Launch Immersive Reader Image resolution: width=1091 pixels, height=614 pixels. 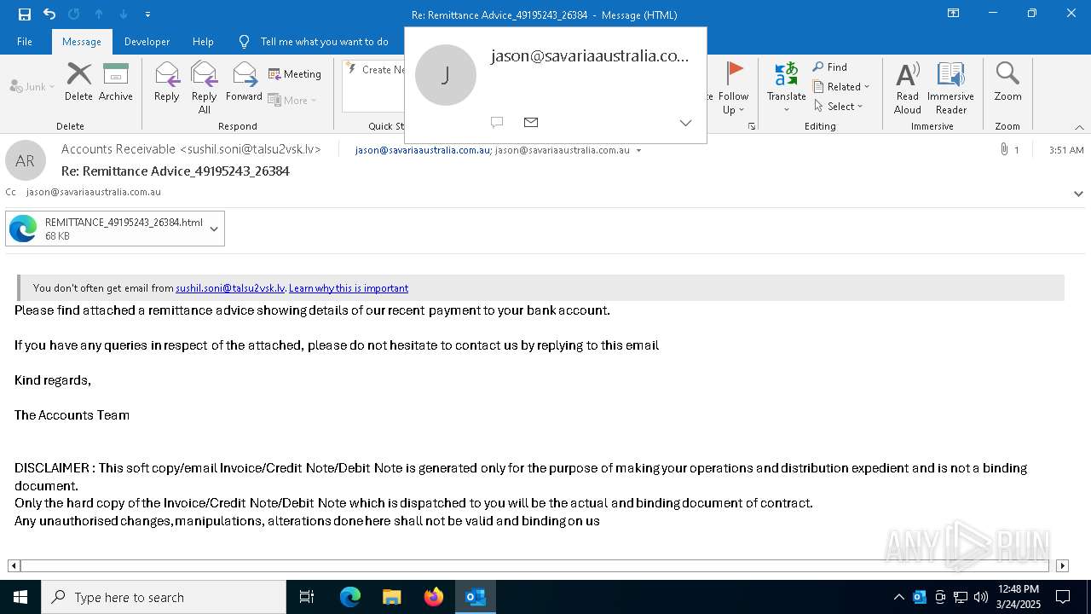951,87
